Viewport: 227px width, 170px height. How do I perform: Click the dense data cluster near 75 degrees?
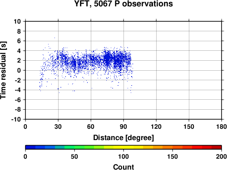pyautogui.click(x=108, y=58)
